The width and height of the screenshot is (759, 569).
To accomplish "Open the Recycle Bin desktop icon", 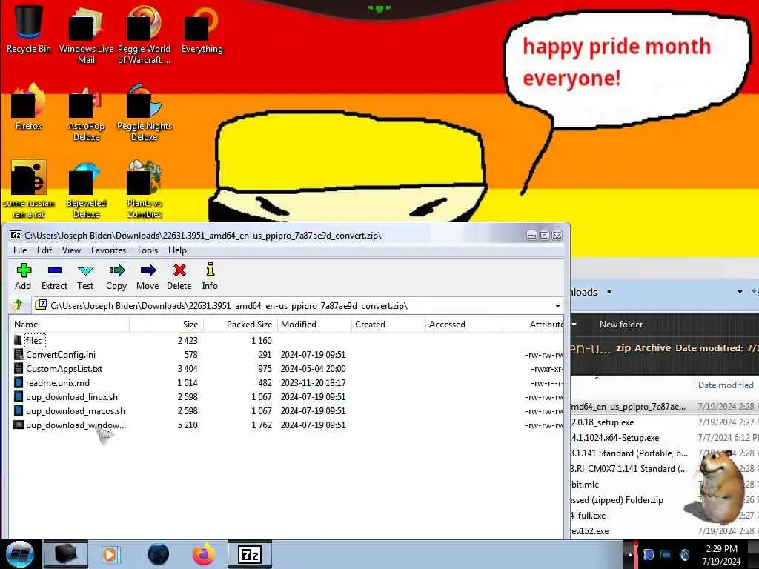I will click(x=29, y=29).
